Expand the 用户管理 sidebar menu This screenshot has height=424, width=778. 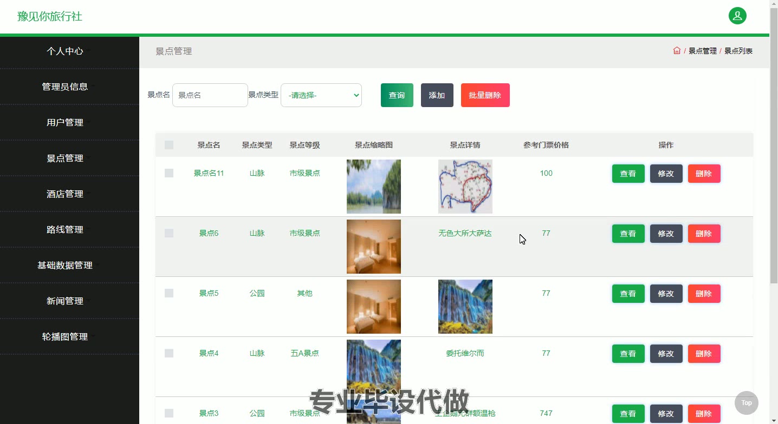[69, 123]
